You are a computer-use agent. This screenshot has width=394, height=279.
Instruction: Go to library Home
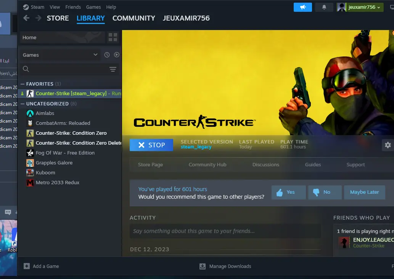pos(62,37)
